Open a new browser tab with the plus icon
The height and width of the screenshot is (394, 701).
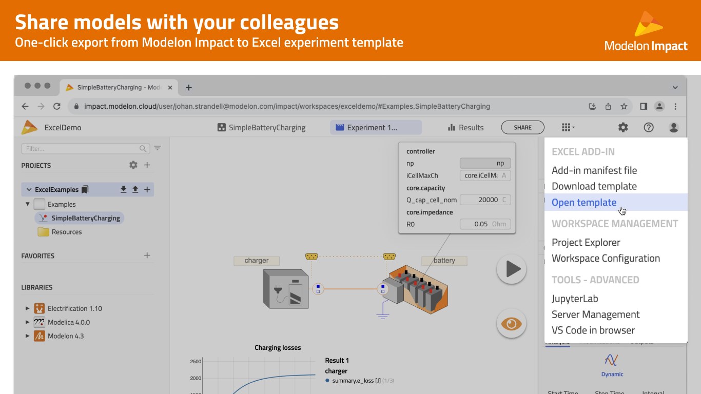coord(189,88)
